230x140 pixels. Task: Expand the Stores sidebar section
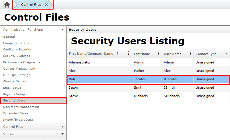pyautogui.click(x=63, y=134)
